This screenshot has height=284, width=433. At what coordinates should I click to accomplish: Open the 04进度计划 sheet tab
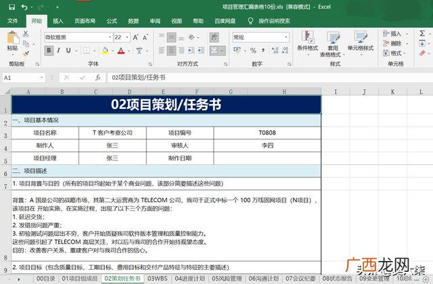coord(190,279)
